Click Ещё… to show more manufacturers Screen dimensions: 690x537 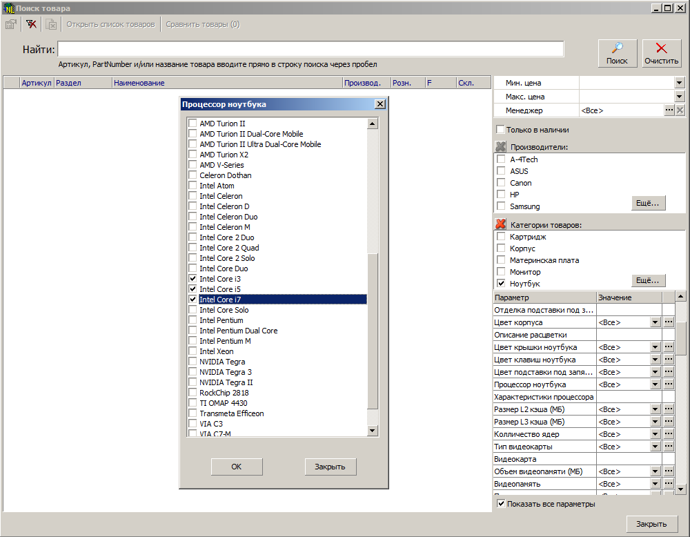(x=648, y=203)
